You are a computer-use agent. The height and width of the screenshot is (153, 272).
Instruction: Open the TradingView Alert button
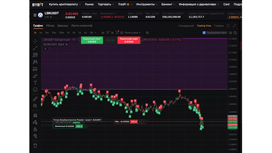[x=214, y=33]
